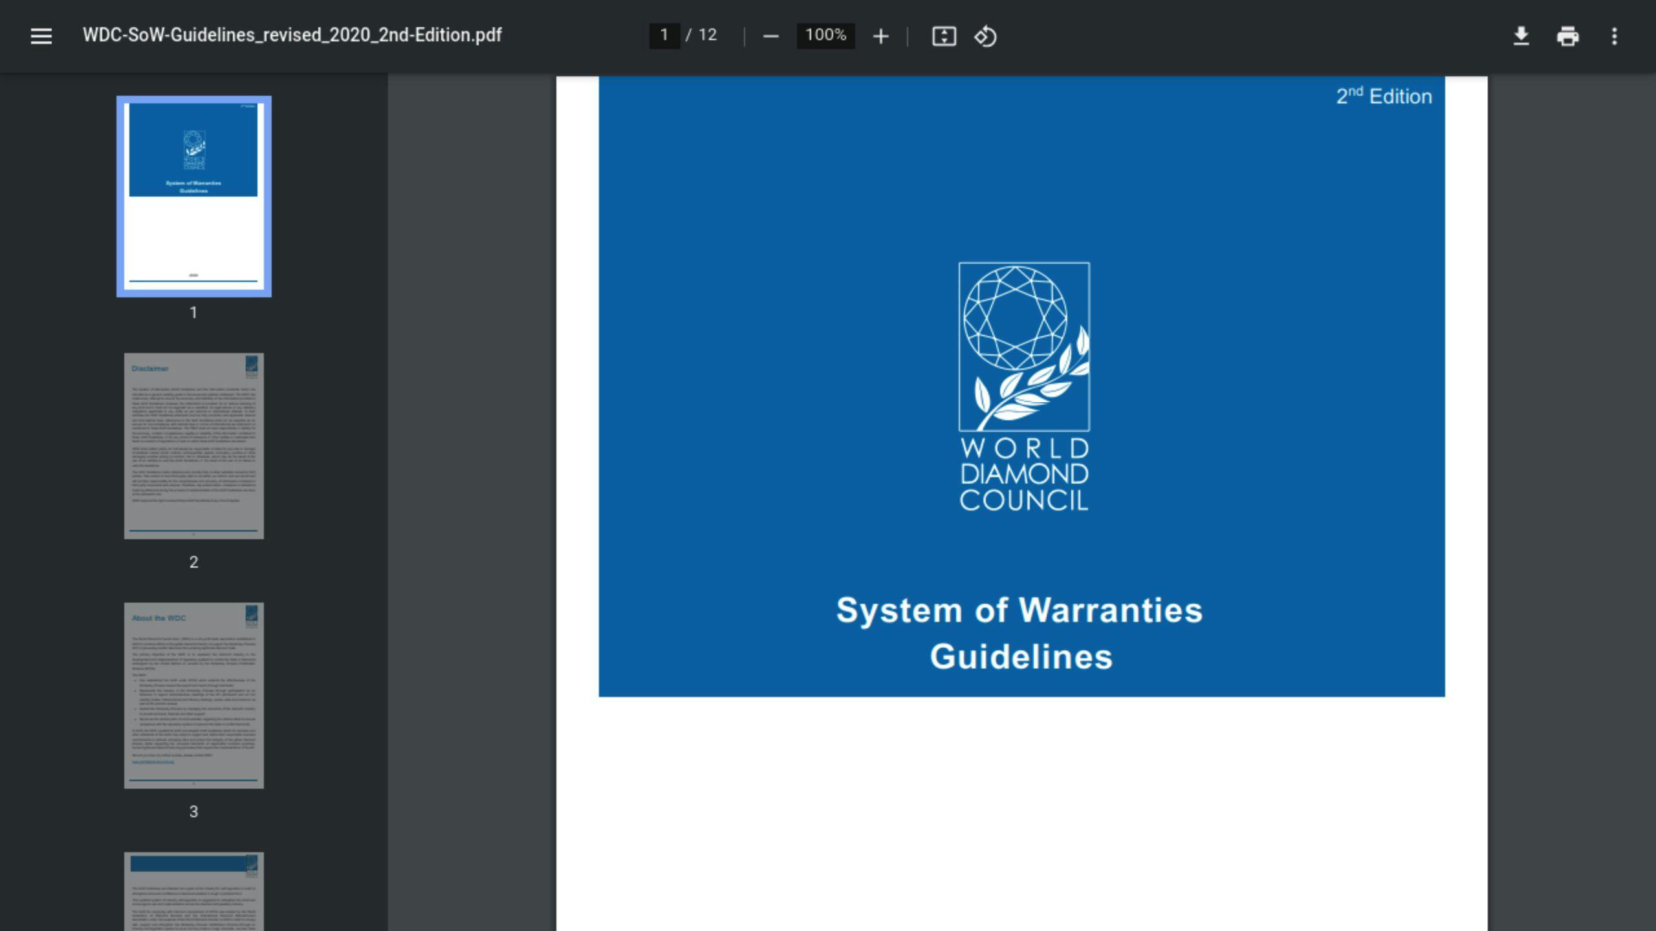This screenshot has height=931, width=1656.
Task: Download the PDF file
Action: (1521, 36)
